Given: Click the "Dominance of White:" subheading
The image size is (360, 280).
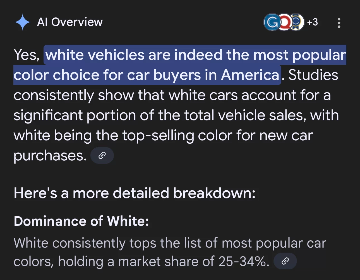Looking at the screenshot, I should point(81,221).
